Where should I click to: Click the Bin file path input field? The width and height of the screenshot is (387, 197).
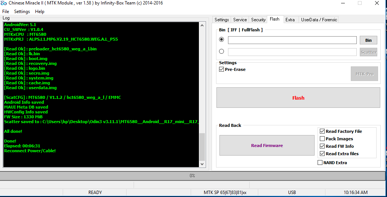(292, 40)
